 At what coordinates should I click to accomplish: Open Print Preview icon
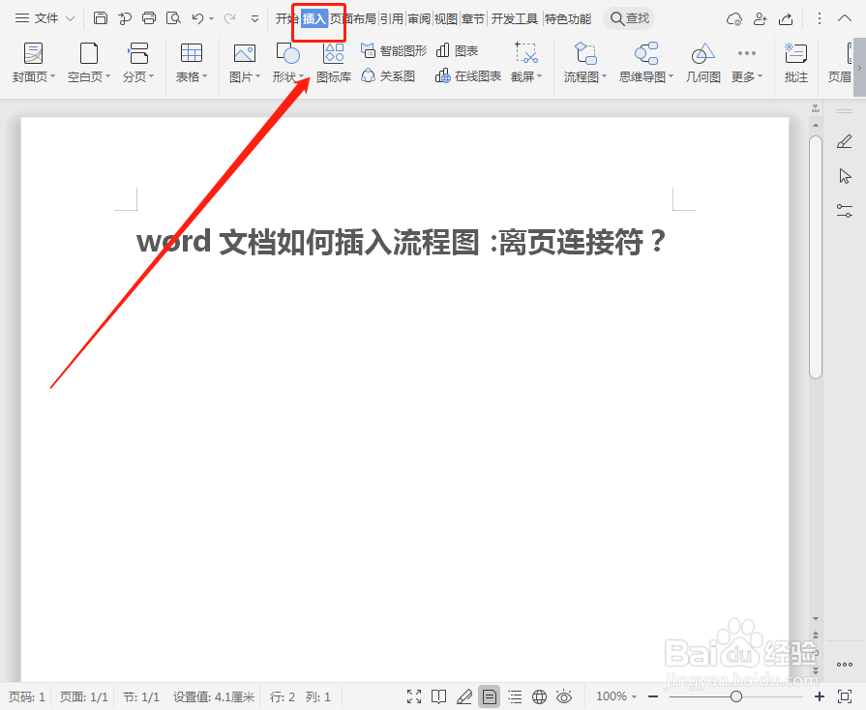173,18
